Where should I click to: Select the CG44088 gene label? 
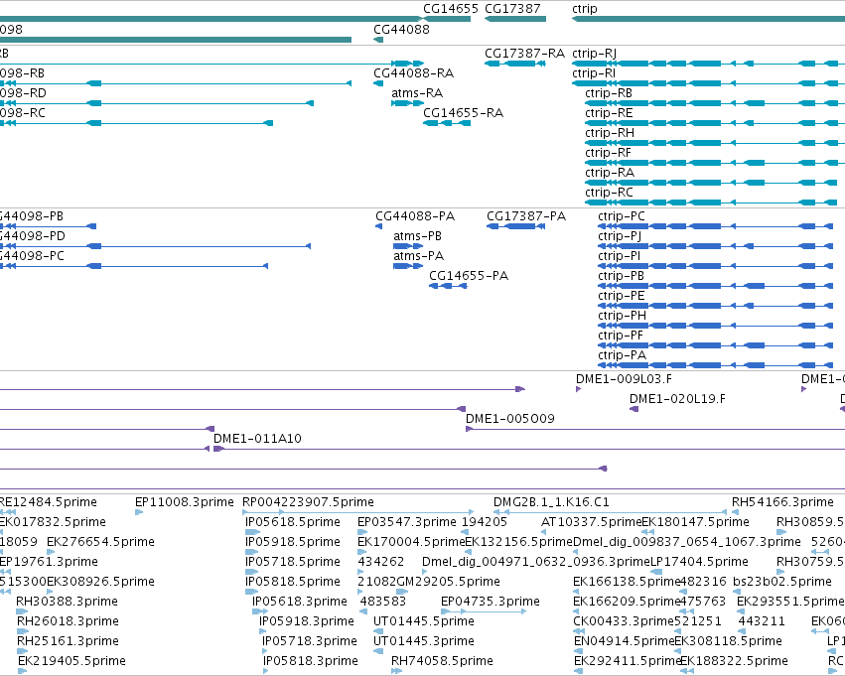coord(401,29)
